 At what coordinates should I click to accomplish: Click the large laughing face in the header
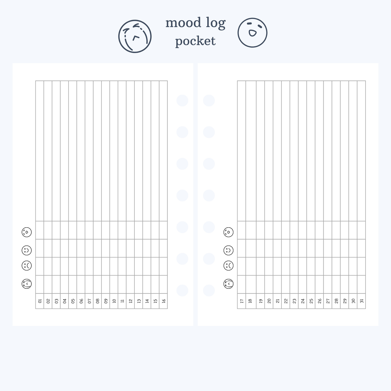coord(252,33)
